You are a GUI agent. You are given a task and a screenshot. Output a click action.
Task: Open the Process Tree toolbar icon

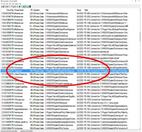pos(17,7)
